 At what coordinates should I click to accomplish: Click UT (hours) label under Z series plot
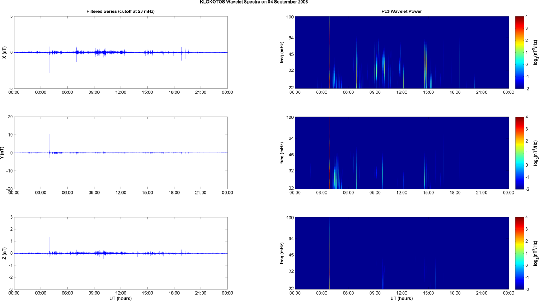[120, 299]
